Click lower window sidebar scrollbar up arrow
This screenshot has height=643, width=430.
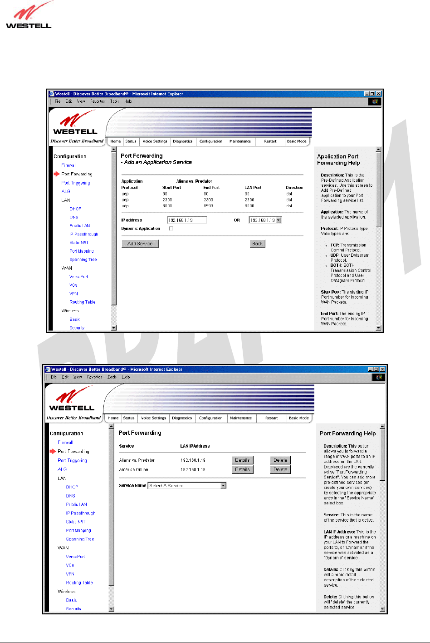(112, 426)
